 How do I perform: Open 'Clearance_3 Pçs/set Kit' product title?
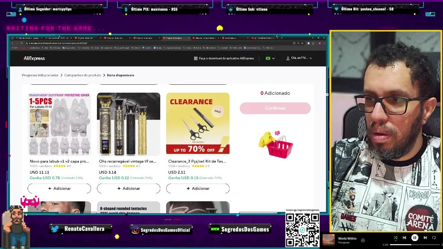197,161
